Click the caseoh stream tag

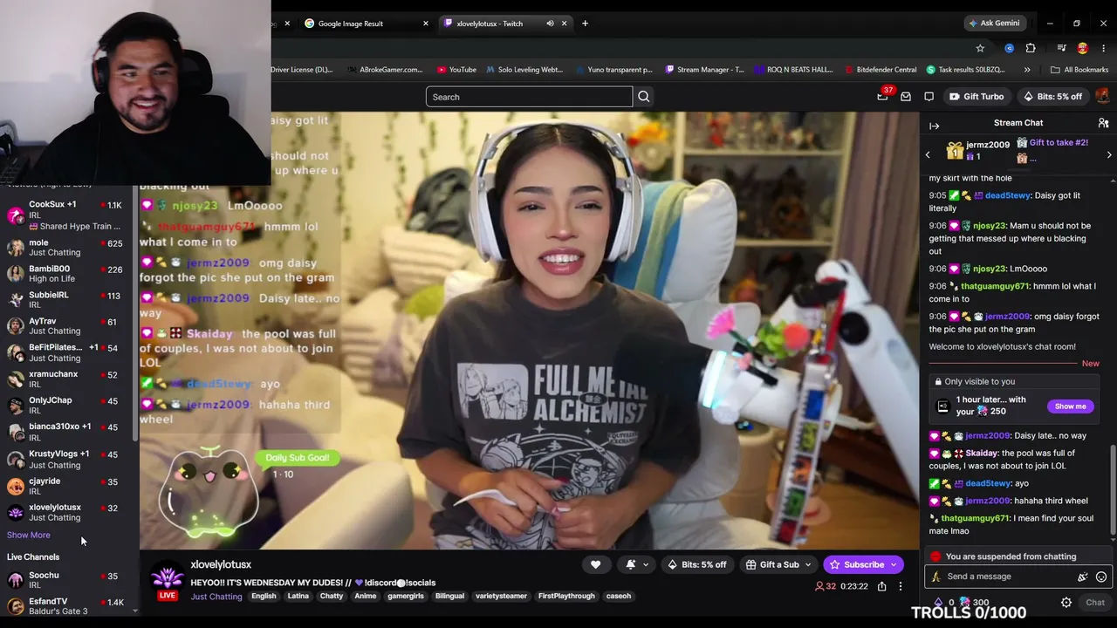(x=619, y=597)
